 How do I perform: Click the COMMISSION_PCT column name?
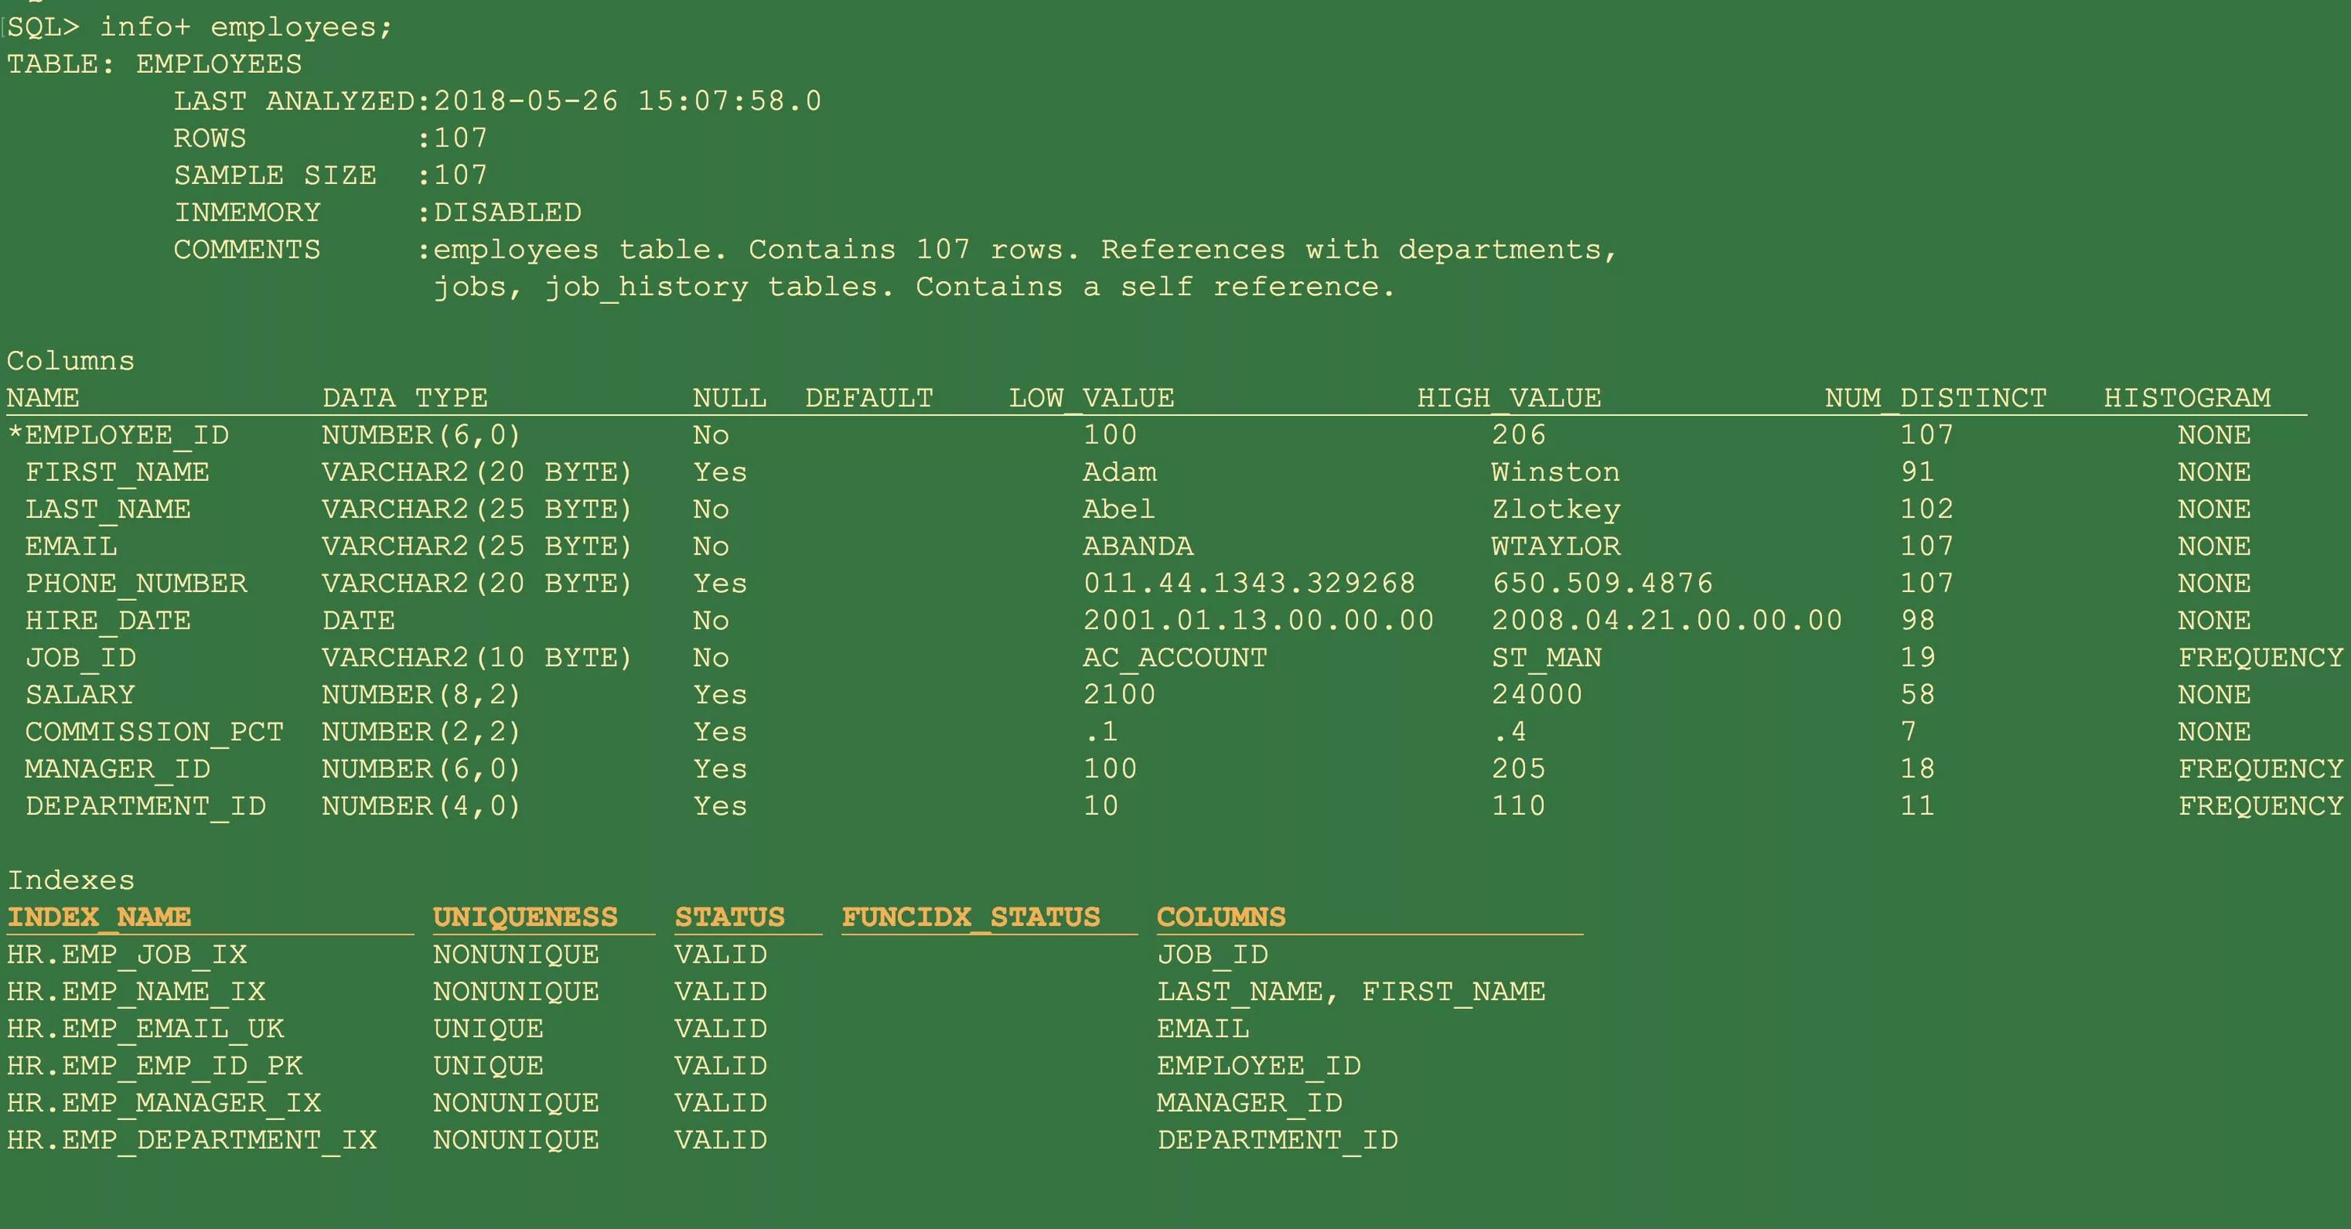click(154, 732)
